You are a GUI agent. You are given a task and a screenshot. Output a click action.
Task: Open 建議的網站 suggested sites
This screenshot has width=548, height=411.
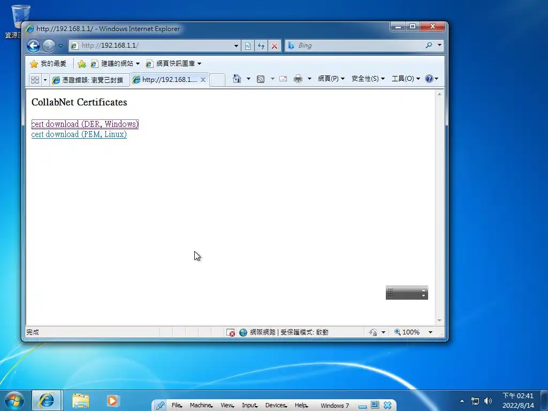click(x=115, y=64)
